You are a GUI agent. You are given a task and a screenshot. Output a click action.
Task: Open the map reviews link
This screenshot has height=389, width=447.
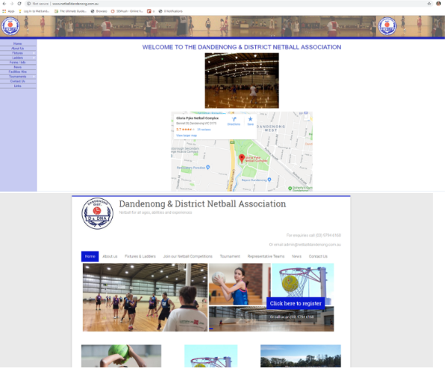[x=204, y=130]
